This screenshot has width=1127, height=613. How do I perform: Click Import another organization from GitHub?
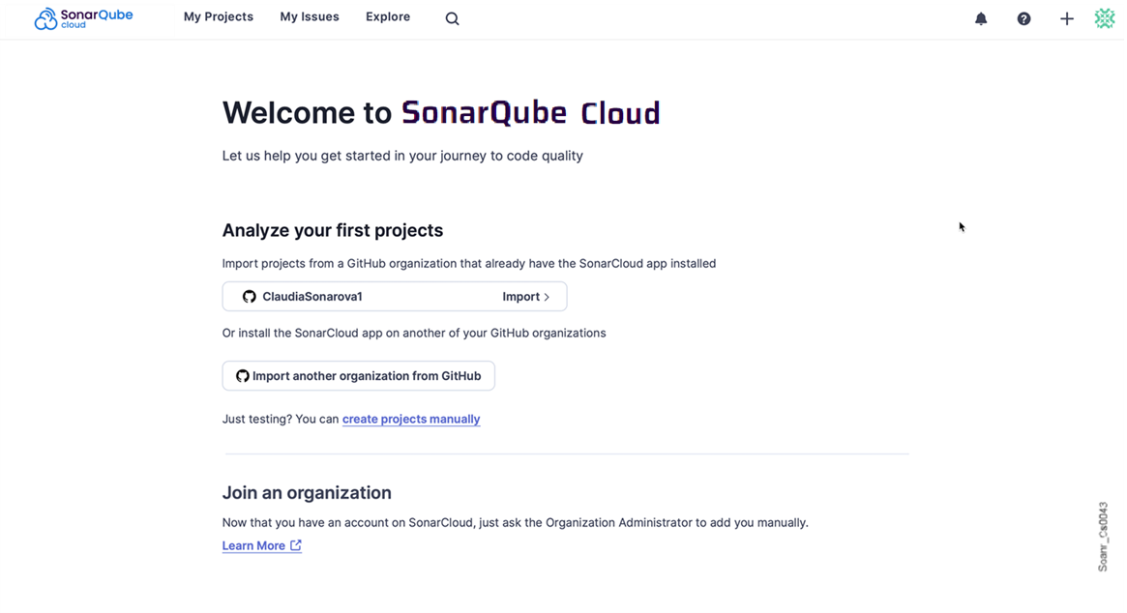[358, 375]
